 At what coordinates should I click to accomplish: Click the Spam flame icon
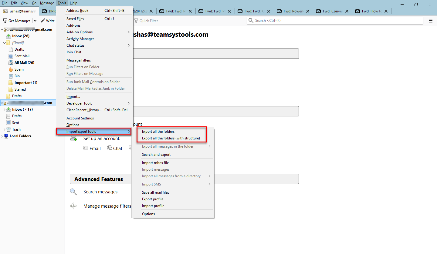11,69
